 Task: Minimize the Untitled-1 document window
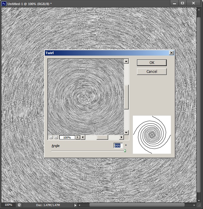[x=174, y=3]
